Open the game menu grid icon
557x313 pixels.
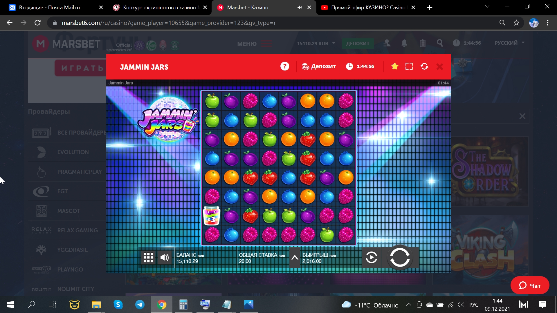(x=148, y=257)
